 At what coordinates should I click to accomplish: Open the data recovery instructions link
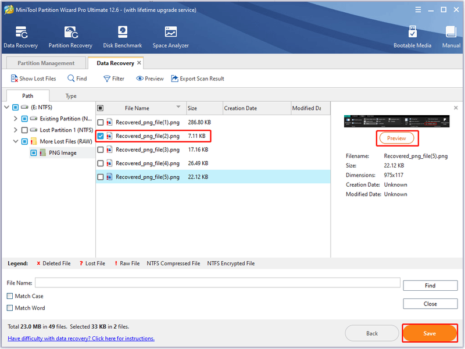coord(81,339)
